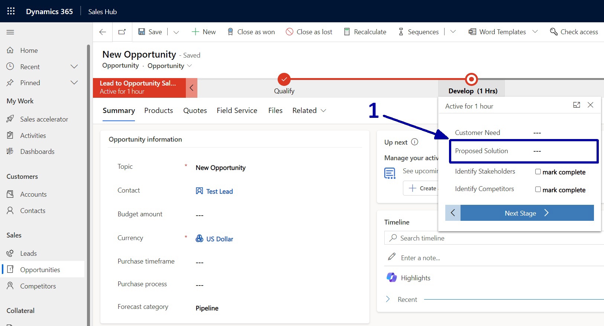
Task: Open Contacts in sidebar
Action: [x=33, y=211]
